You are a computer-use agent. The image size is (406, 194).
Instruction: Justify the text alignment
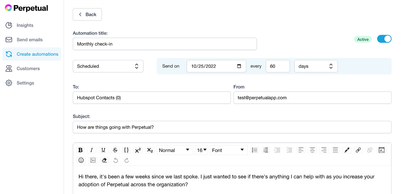click(x=335, y=150)
